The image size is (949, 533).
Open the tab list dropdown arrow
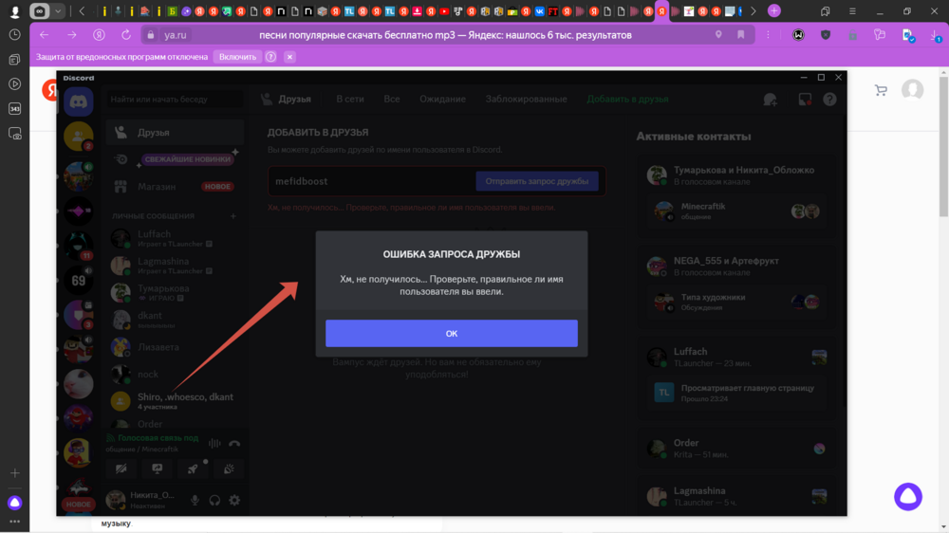pyautogui.click(x=58, y=10)
